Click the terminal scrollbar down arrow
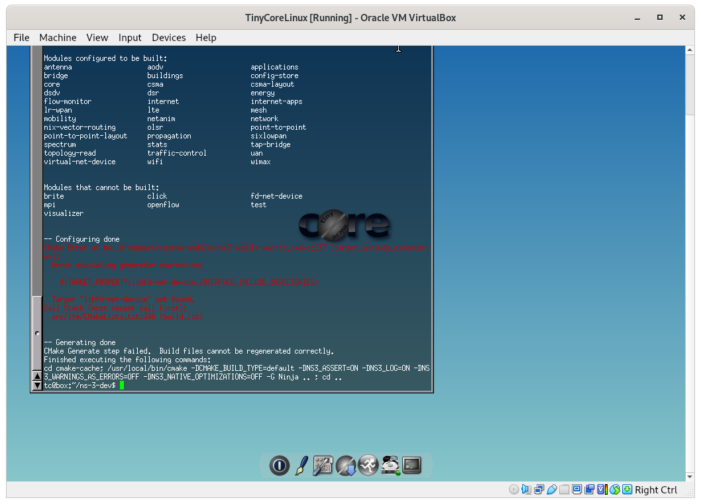The image size is (701, 504). tap(37, 385)
